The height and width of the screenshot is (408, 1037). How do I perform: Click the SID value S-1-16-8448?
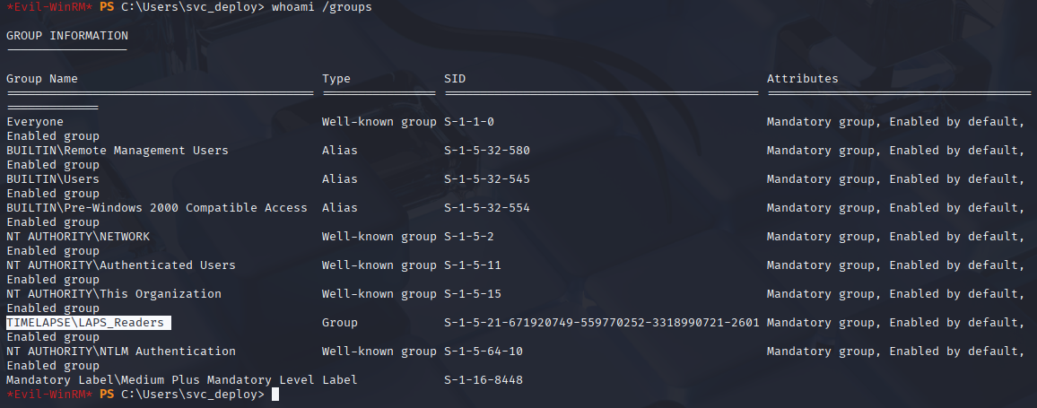click(484, 380)
